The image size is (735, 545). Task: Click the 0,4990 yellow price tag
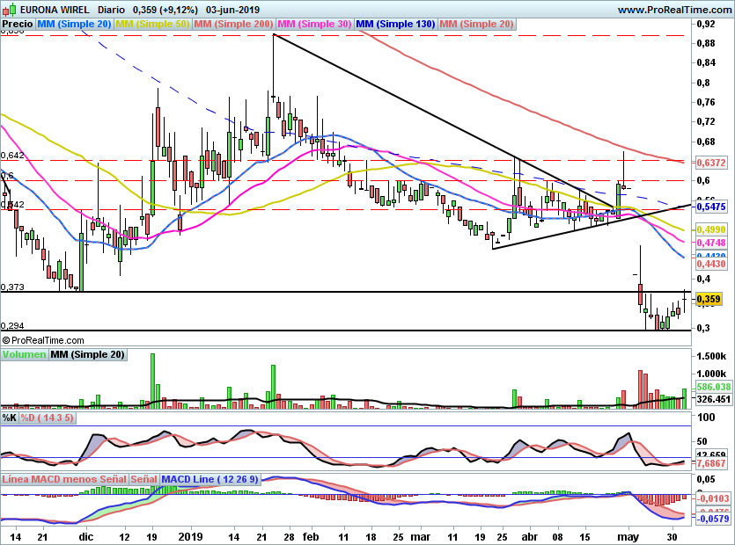click(x=711, y=230)
